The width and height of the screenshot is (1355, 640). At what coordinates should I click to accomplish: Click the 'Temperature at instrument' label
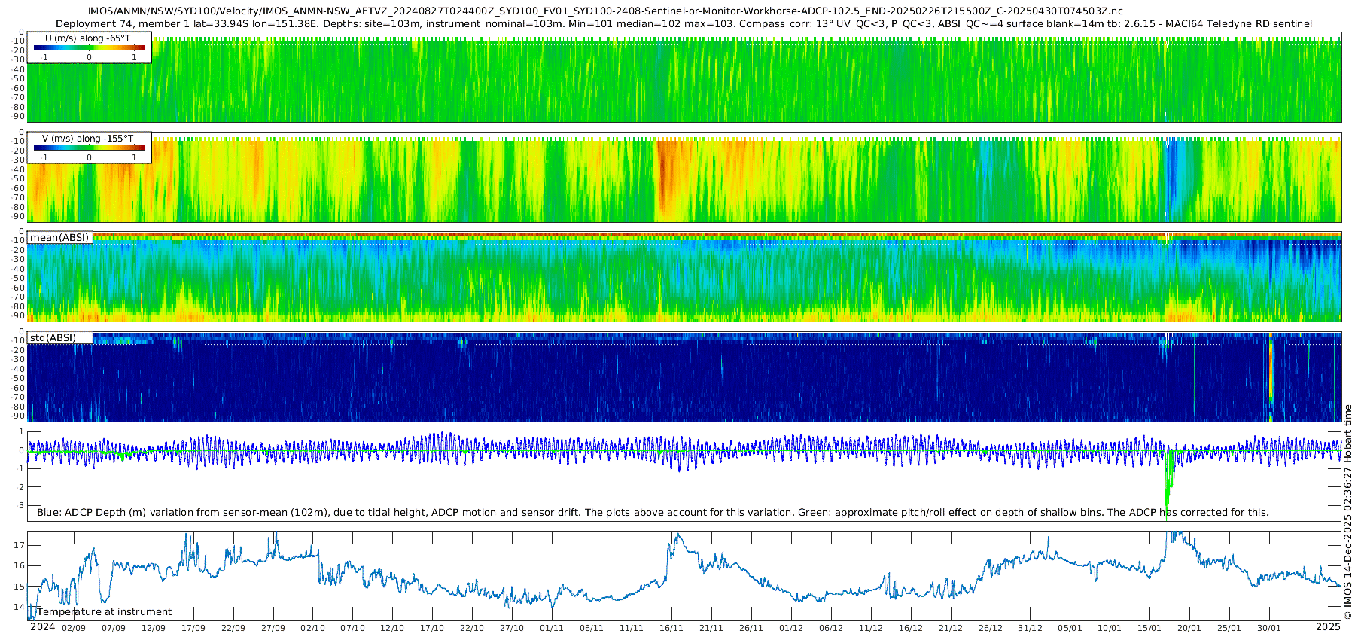[104, 612]
